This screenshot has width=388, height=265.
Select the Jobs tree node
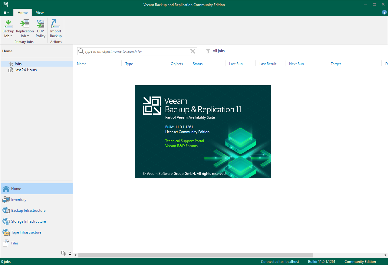tap(37, 64)
